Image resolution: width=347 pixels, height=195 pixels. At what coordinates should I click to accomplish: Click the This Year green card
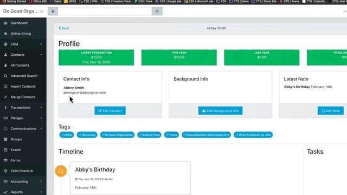point(179,57)
